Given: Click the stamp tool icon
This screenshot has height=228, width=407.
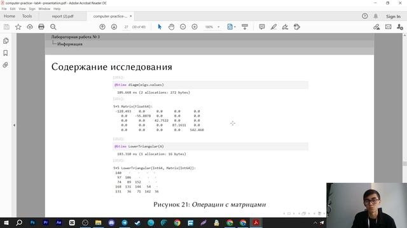Looking at the screenshot, I should 297,27.
